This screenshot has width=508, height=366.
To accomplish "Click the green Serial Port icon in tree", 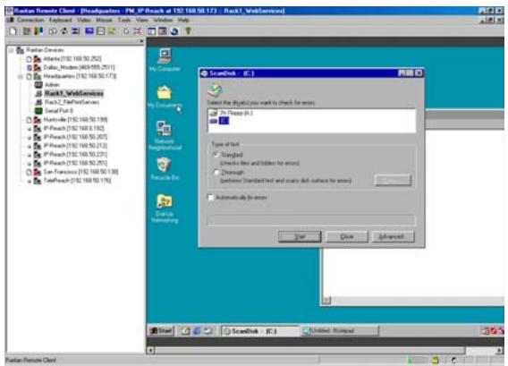I will (38, 111).
